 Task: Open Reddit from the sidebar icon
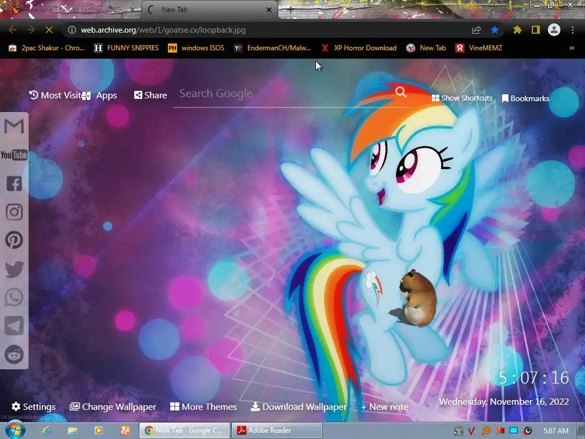pos(14,354)
